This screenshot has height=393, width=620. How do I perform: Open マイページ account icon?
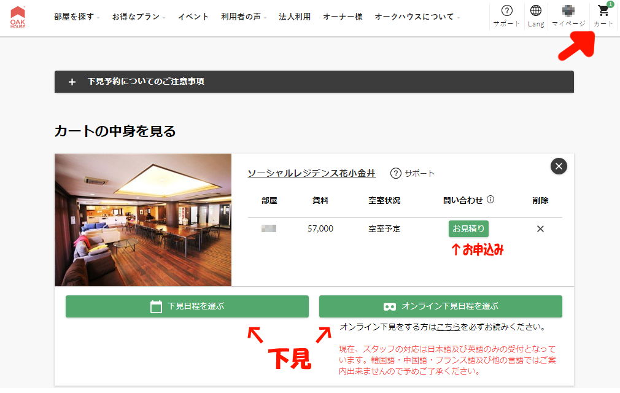pos(568,16)
